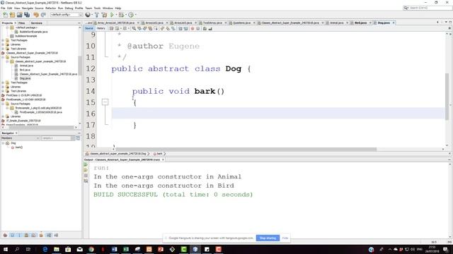Select Bird.java in Projects tree

pos(25,70)
